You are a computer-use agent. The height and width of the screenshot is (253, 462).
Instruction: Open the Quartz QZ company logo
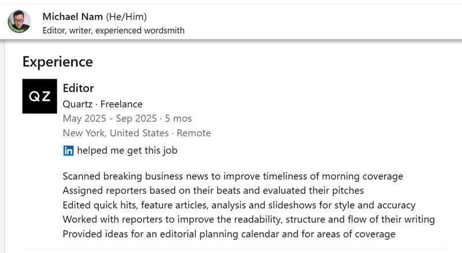click(x=39, y=96)
